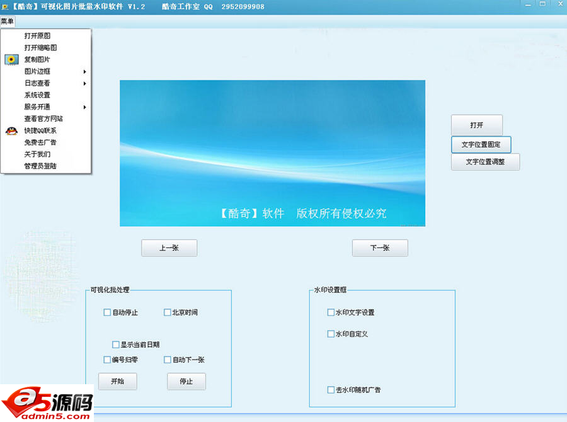
Task: Enable 显示当前日期
Action: (x=116, y=344)
